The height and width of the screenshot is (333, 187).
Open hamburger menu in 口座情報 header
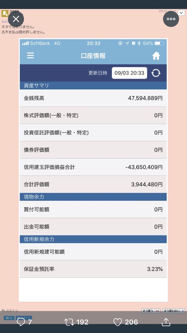30,56
